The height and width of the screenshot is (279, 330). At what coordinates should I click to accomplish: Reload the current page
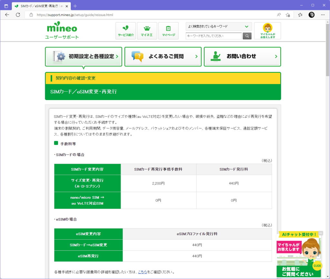click(18, 15)
